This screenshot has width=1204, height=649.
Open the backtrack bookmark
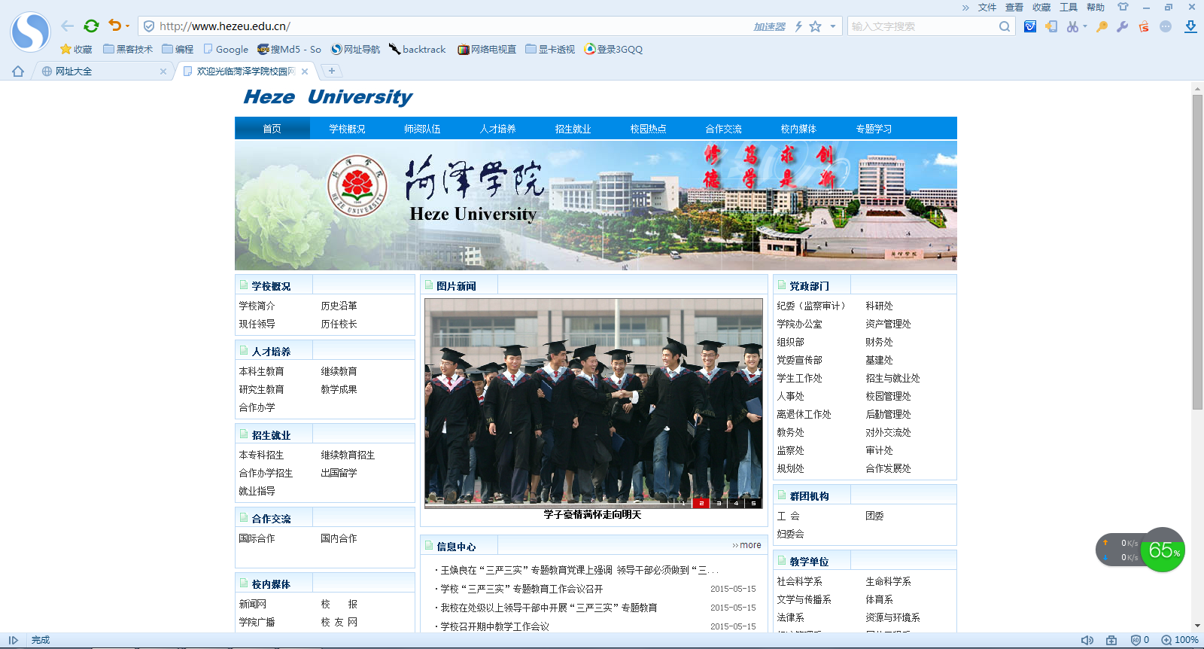418,49
